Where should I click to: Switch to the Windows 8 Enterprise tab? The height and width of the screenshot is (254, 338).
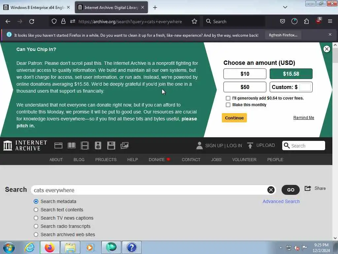click(37, 7)
